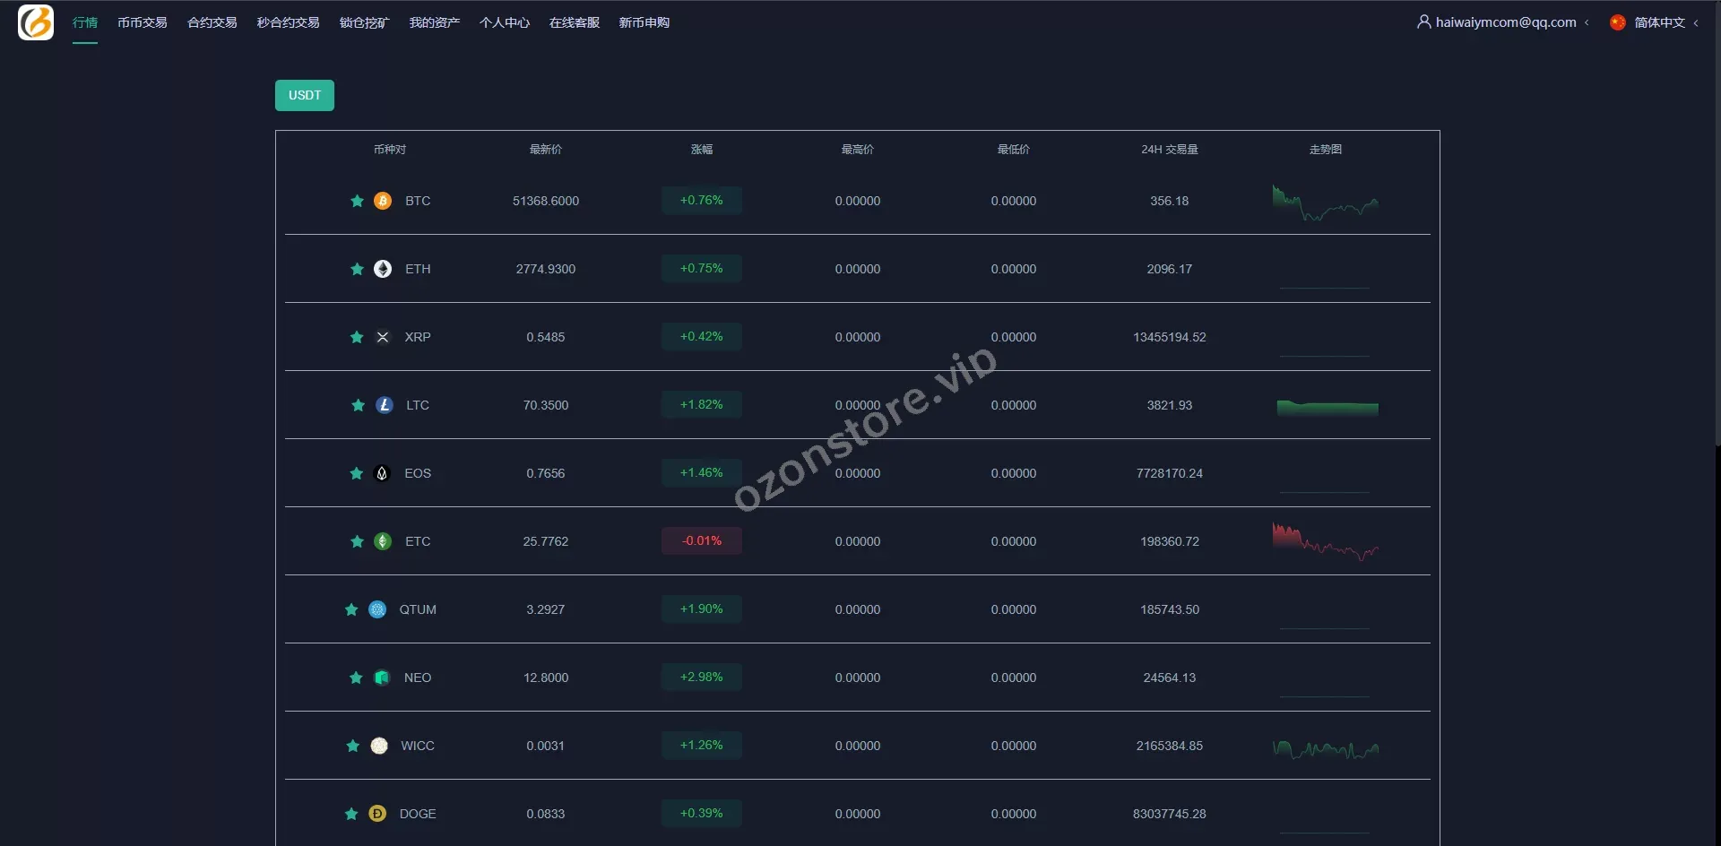1721x846 pixels.
Task: Open the 在线客服 support link
Action: click(574, 22)
